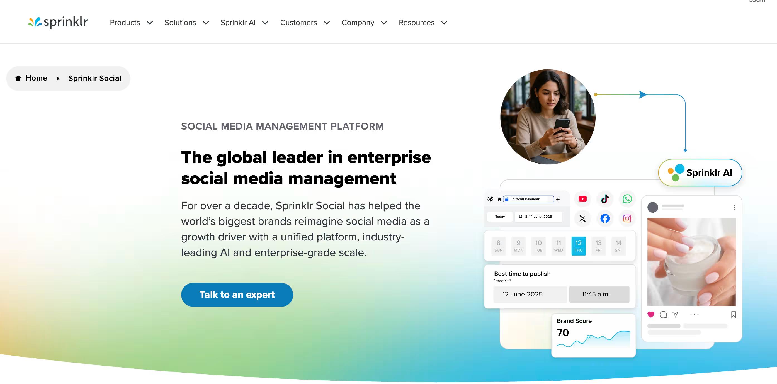The image size is (777, 384).
Task: Toggle the heart like icon
Action: click(x=651, y=314)
